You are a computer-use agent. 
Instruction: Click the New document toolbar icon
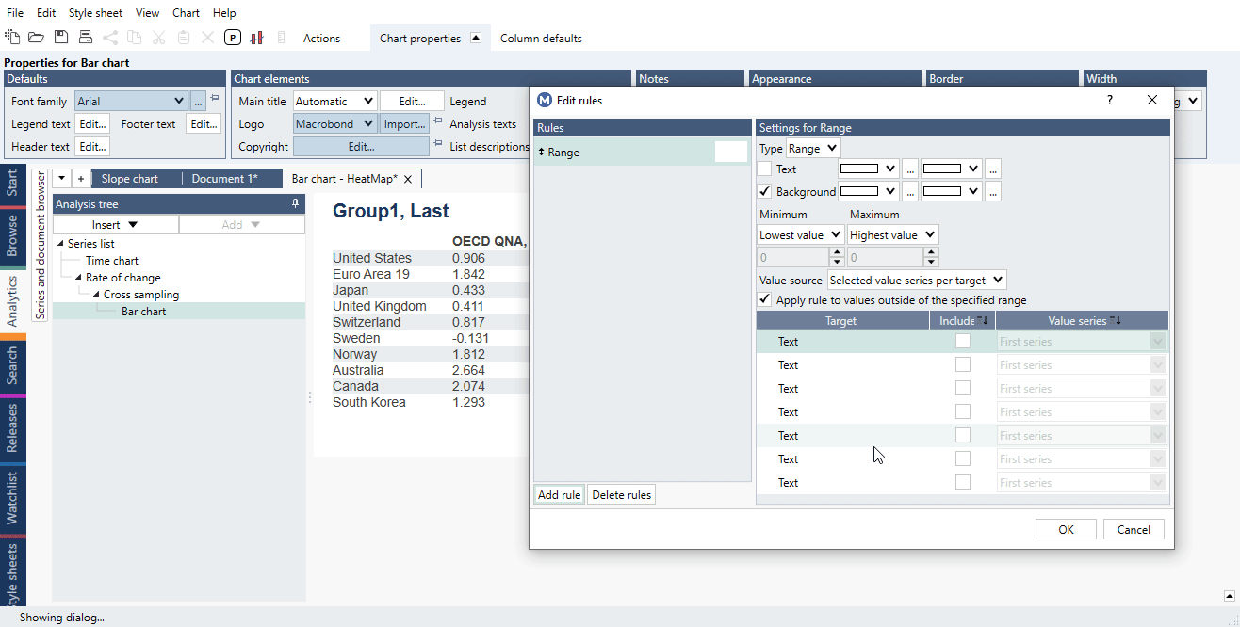pyautogui.click(x=12, y=38)
